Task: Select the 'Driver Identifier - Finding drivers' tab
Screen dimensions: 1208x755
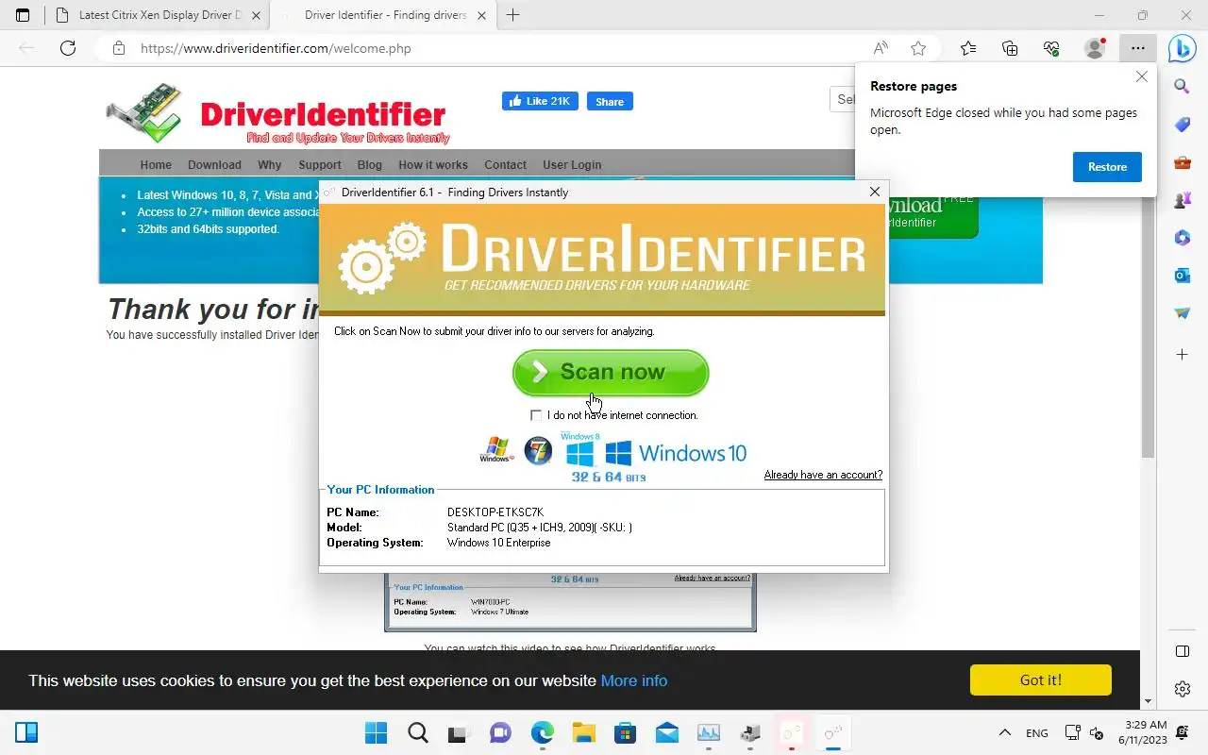Action: point(382,15)
